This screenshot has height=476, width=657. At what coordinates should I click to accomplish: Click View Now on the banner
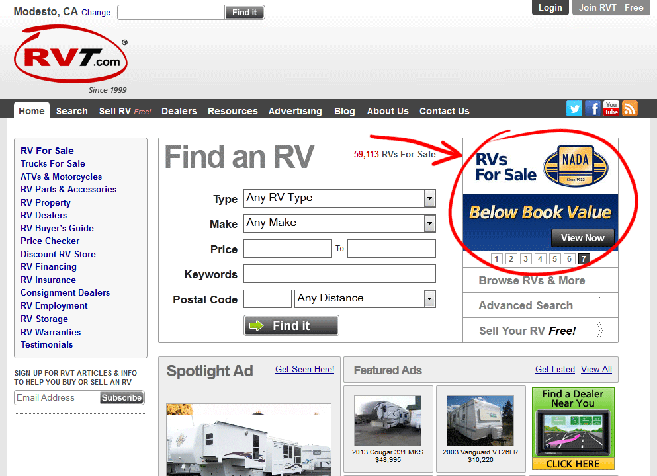click(582, 237)
